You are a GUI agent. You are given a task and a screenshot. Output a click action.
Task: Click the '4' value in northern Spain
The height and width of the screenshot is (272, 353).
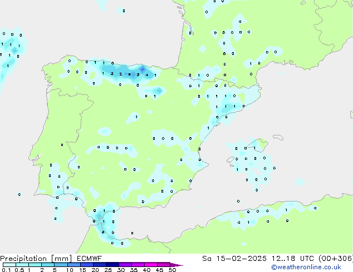point(147,75)
